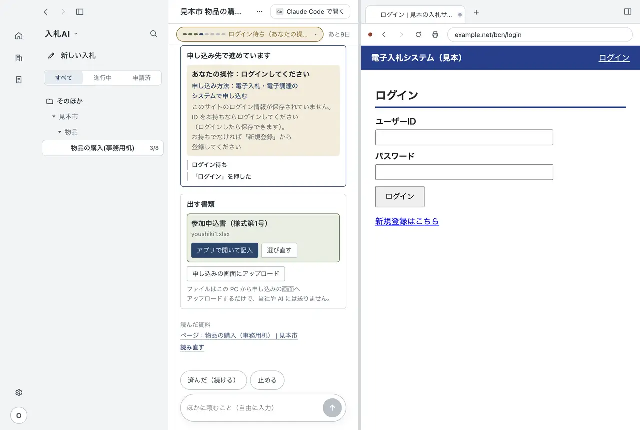Click 済んだ（続ける）
The height and width of the screenshot is (430, 640).
pyautogui.click(x=214, y=380)
